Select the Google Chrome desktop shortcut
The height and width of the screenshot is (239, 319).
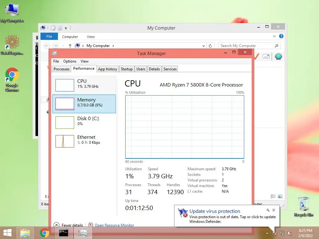pyautogui.click(x=12, y=80)
